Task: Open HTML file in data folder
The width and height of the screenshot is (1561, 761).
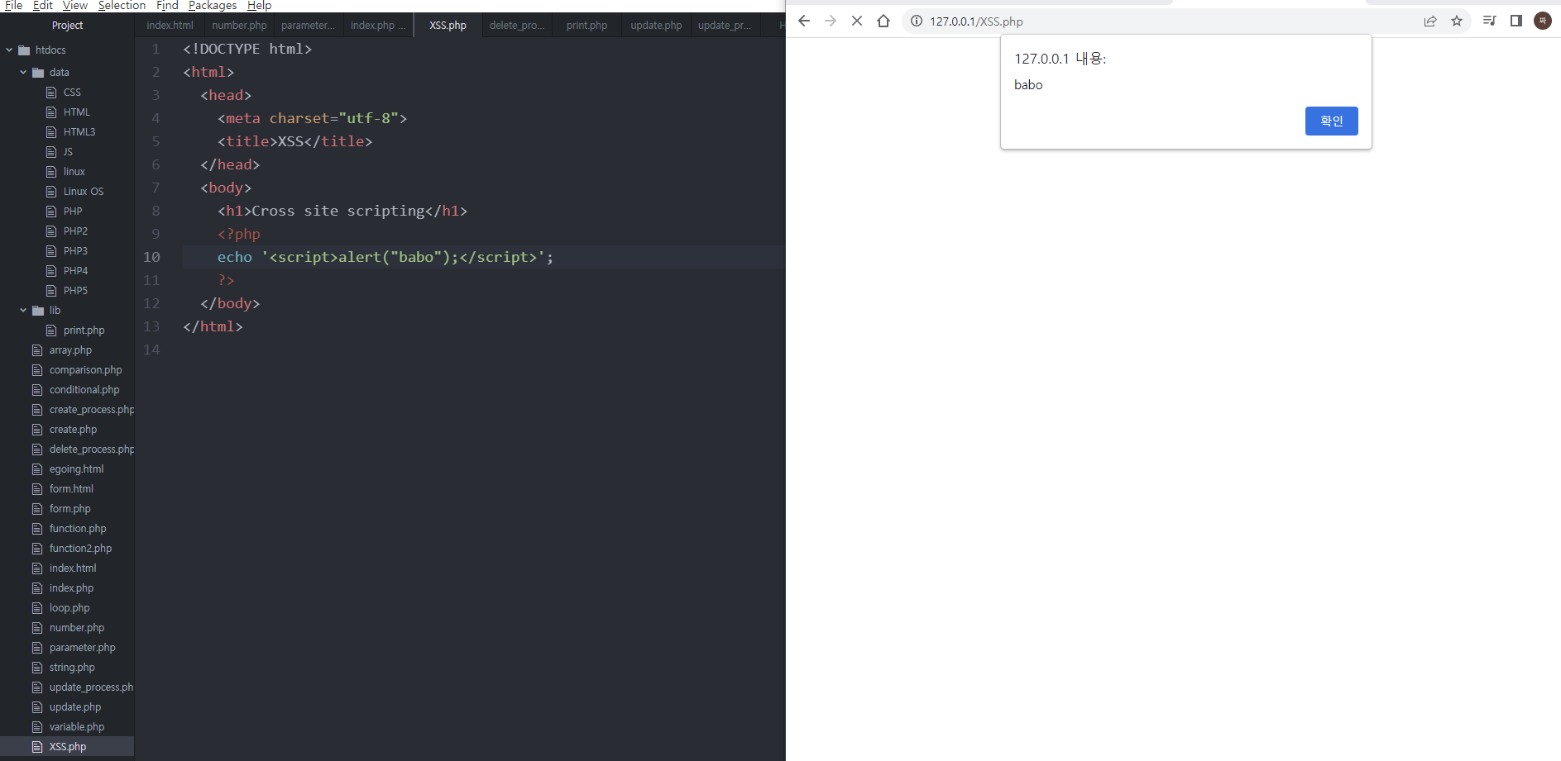Action: 77,112
